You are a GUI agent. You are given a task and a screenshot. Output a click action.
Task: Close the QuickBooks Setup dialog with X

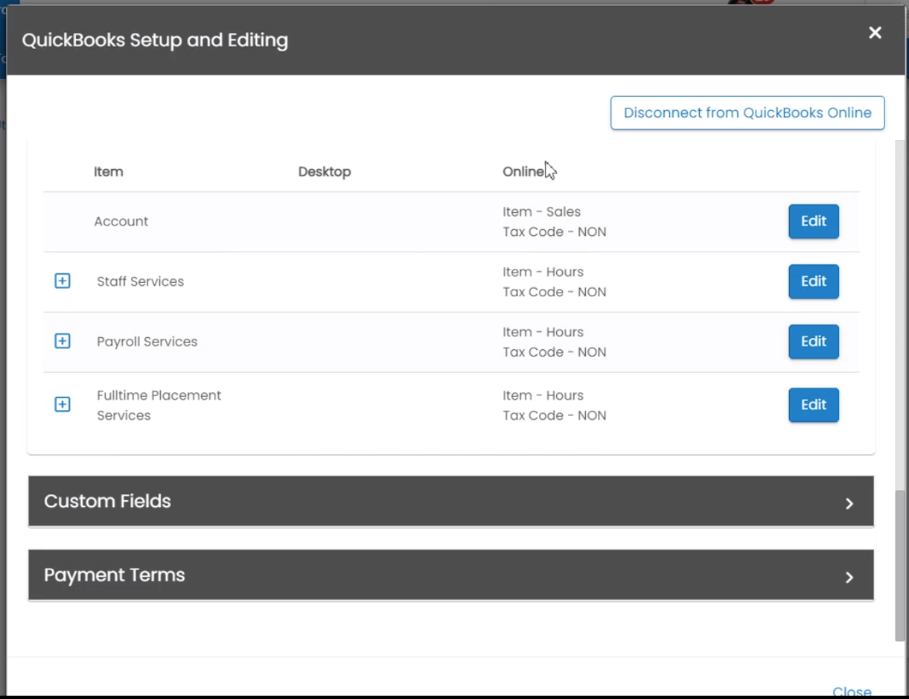875,33
